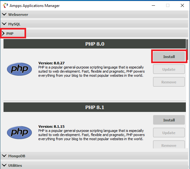Screen dimensions: 190x169
Task: Install PHP 8.1
Action: (x=169, y=120)
